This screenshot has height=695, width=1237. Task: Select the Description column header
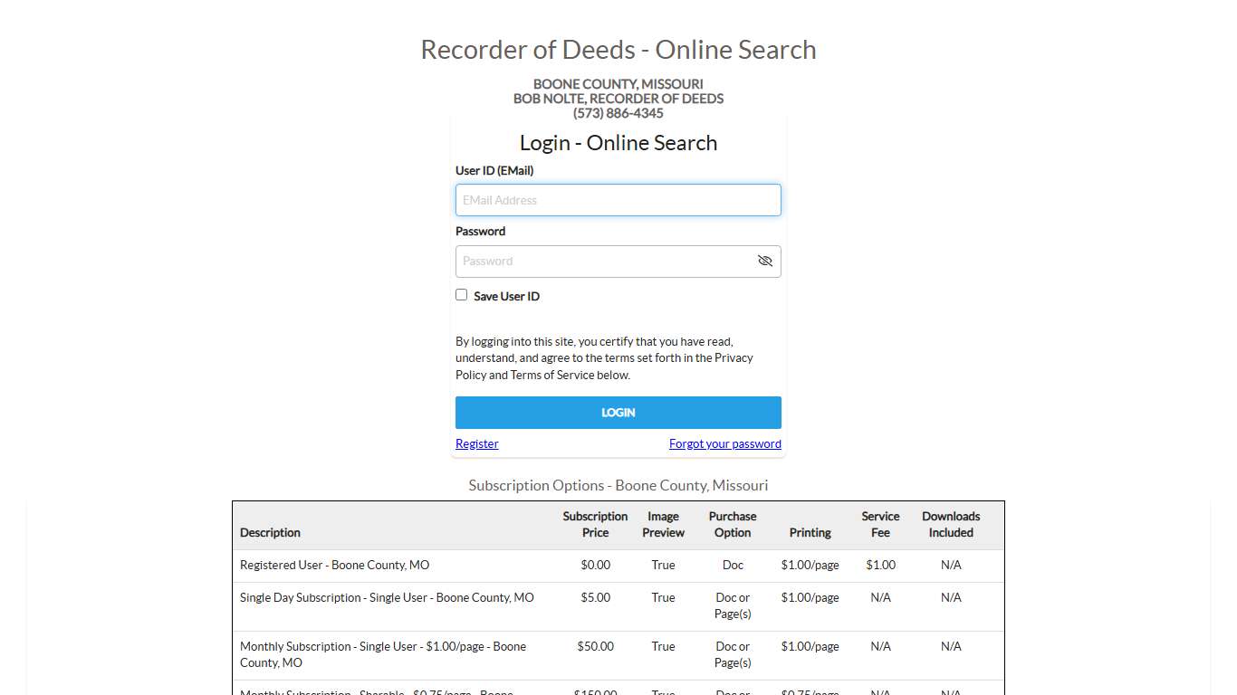click(x=270, y=532)
